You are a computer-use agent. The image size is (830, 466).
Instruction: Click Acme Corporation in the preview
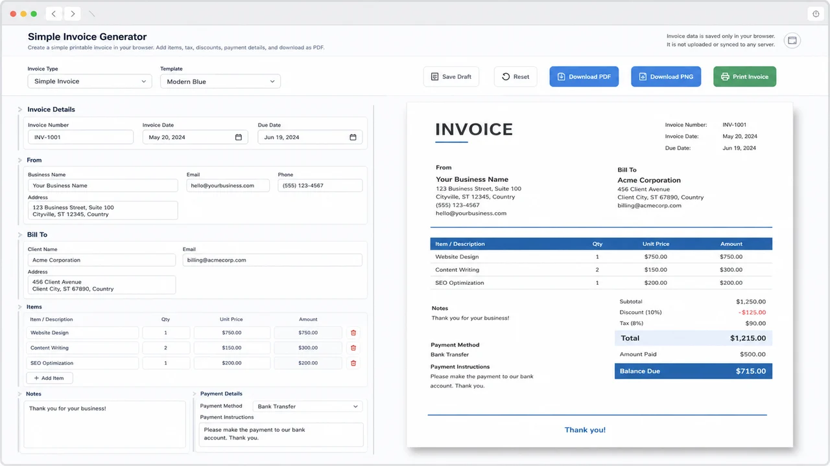pos(649,181)
